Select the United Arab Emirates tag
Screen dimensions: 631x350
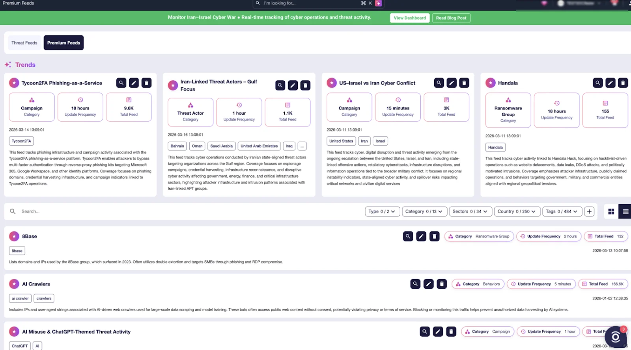click(259, 146)
